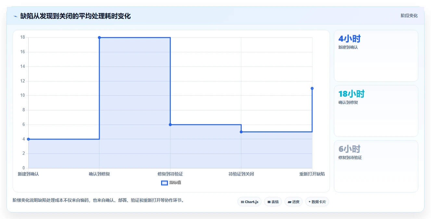Image resolution: width=431 pixels, height=219 pixels.
Task: Open the 6小时 stat card
Action: click(x=376, y=166)
